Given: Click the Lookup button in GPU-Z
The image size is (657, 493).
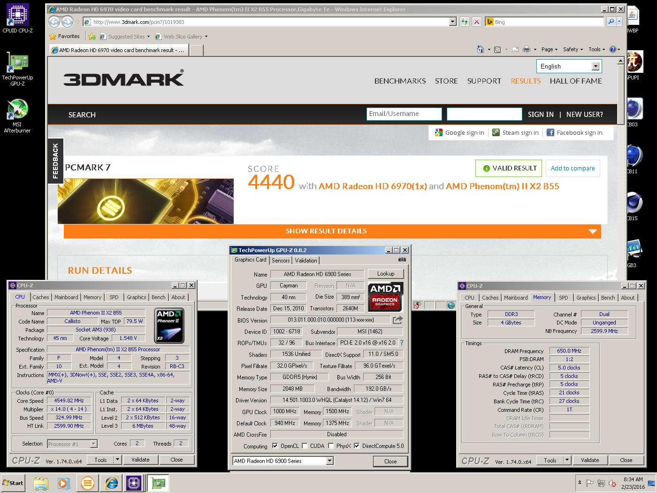Looking at the screenshot, I should click(386, 274).
